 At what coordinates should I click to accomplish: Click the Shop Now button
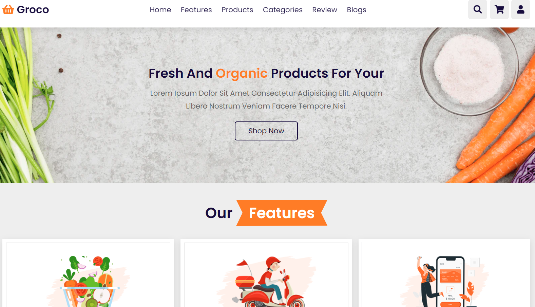pos(266,131)
